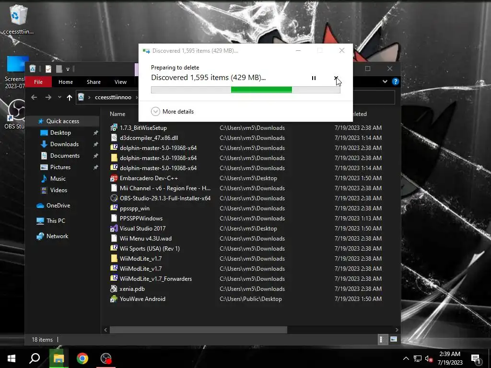Screen dimensions: 491x368
Task: Select the Mii Channel - v6 file
Action: (165, 188)
